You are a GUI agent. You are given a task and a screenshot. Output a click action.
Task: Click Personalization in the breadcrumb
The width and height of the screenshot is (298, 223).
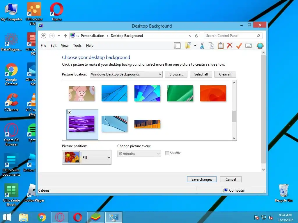92,36
